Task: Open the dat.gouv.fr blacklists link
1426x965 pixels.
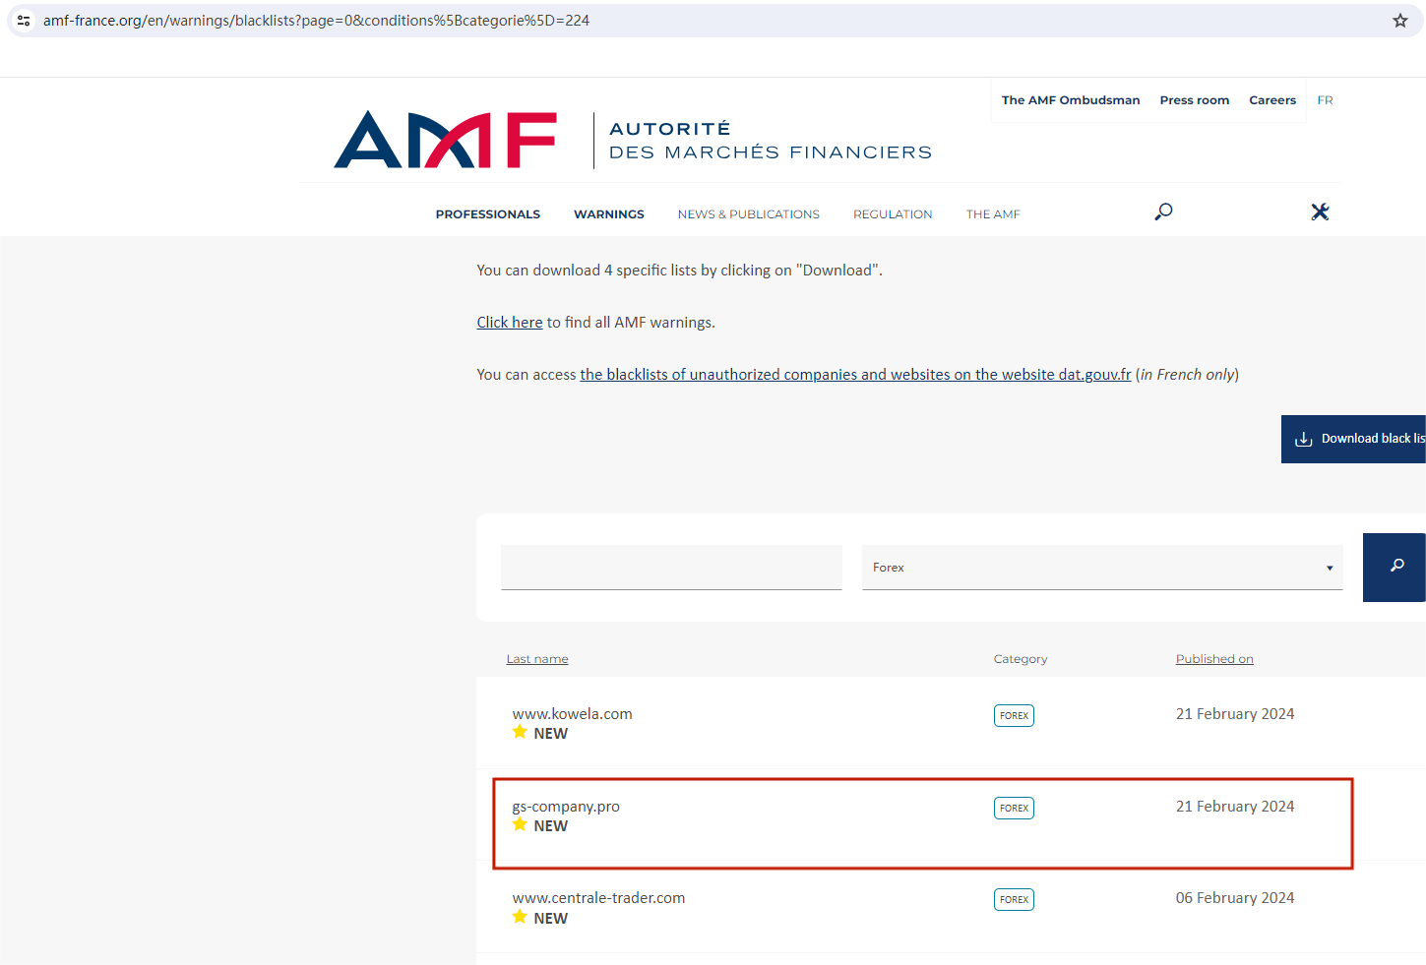Action: (x=855, y=375)
